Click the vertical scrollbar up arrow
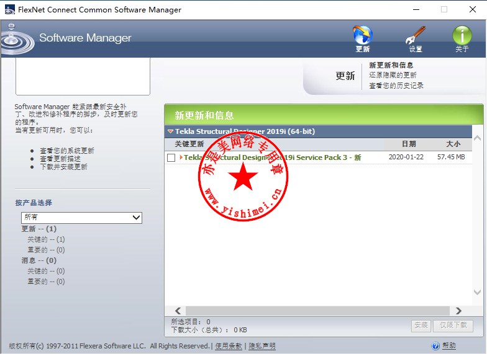This screenshot has width=487, height=354. tap(477, 138)
